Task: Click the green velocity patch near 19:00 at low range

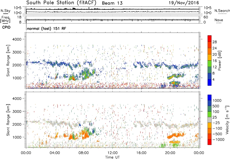Action: [x=163, y=146]
